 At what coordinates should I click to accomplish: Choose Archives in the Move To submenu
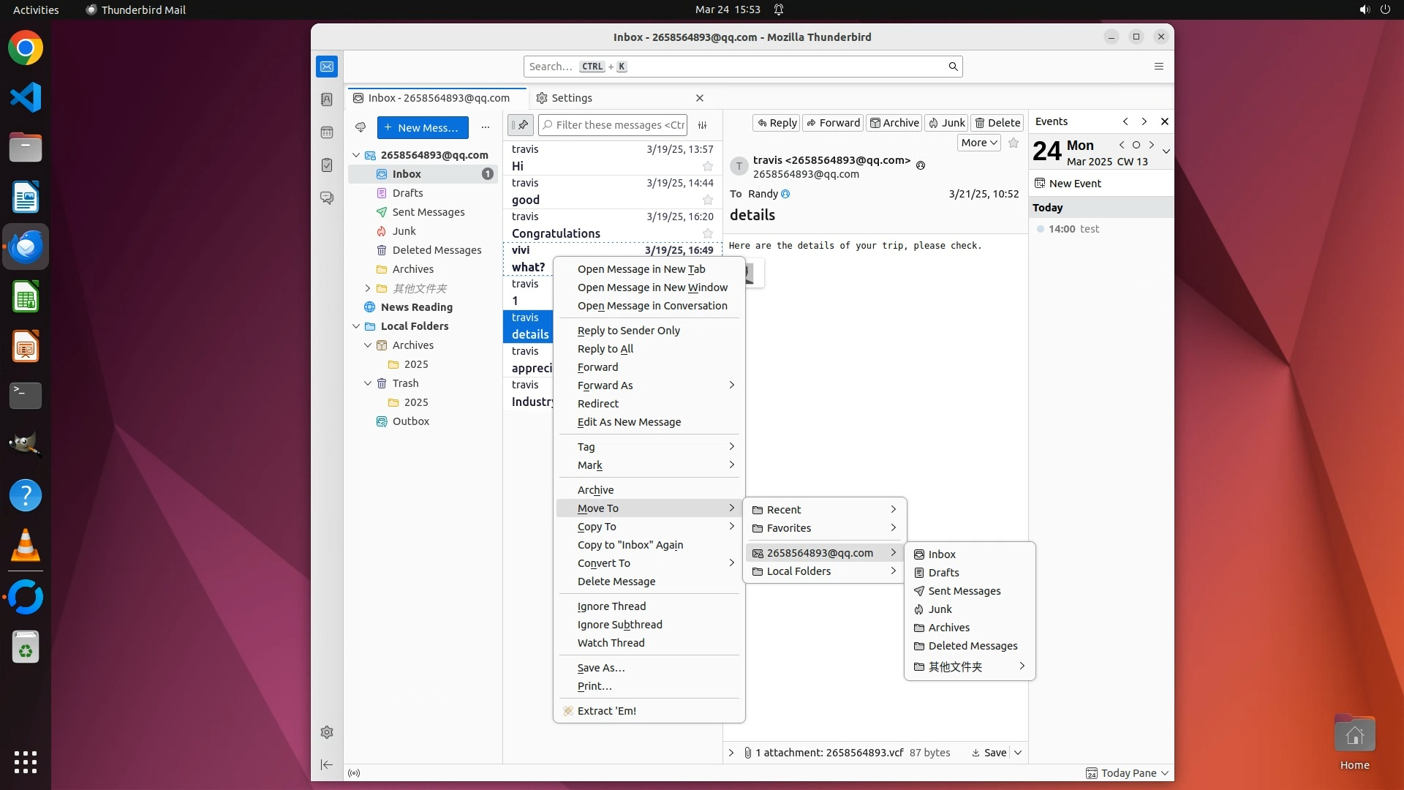pyautogui.click(x=948, y=628)
